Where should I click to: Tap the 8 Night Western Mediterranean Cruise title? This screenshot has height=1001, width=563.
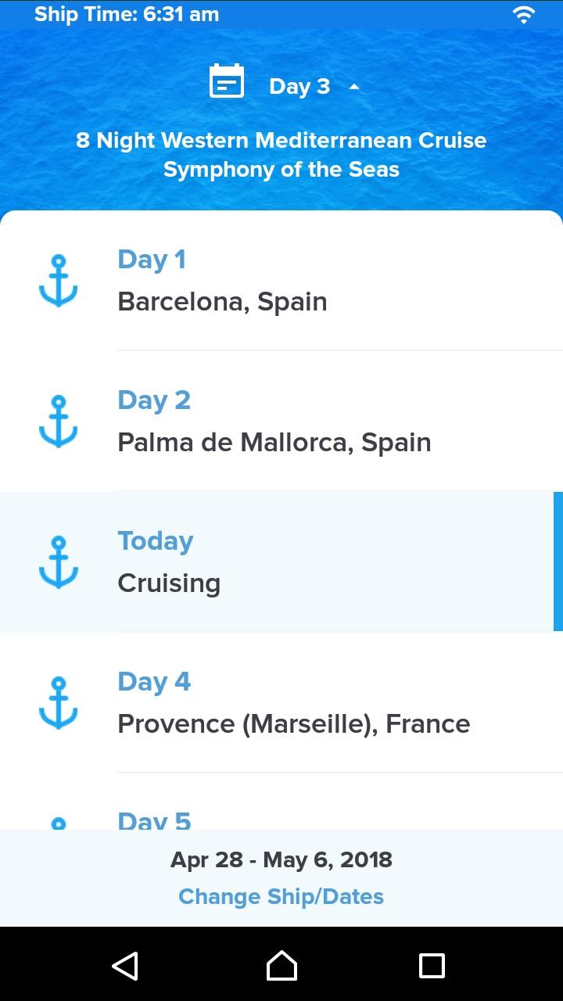click(x=281, y=140)
